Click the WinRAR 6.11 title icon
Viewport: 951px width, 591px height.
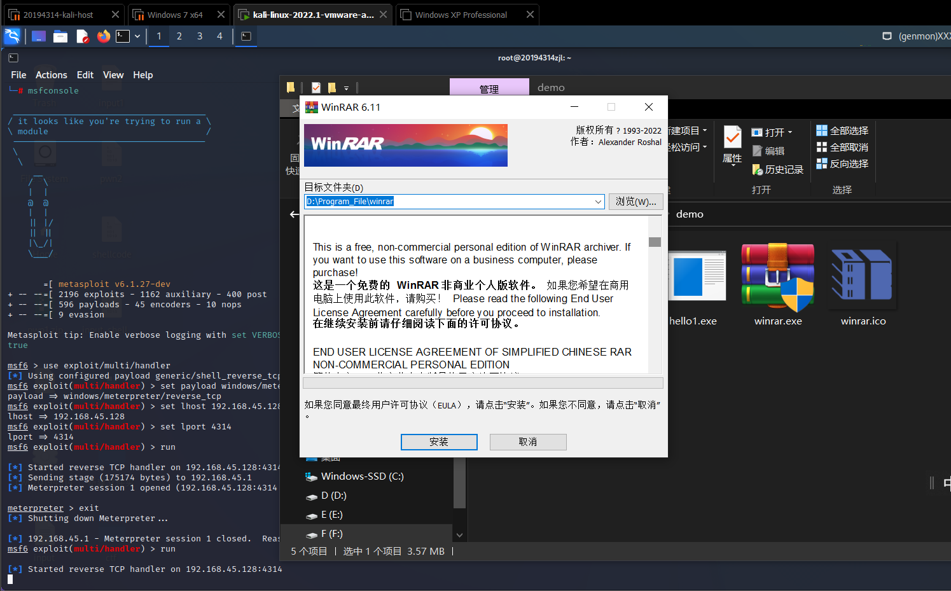[312, 107]
